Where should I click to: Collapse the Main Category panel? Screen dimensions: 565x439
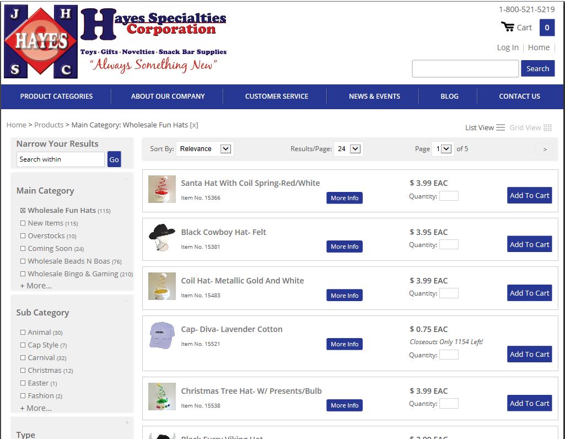pyautogui.click(x=126, y=179)
